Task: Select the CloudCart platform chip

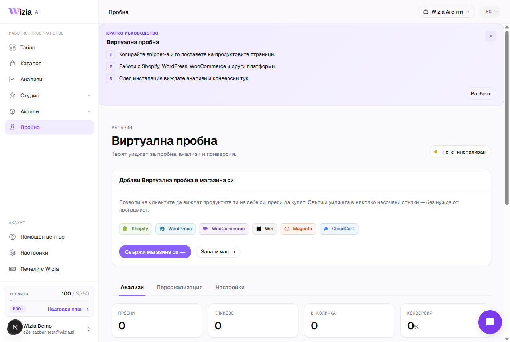Action: click(x=339, y=229)
